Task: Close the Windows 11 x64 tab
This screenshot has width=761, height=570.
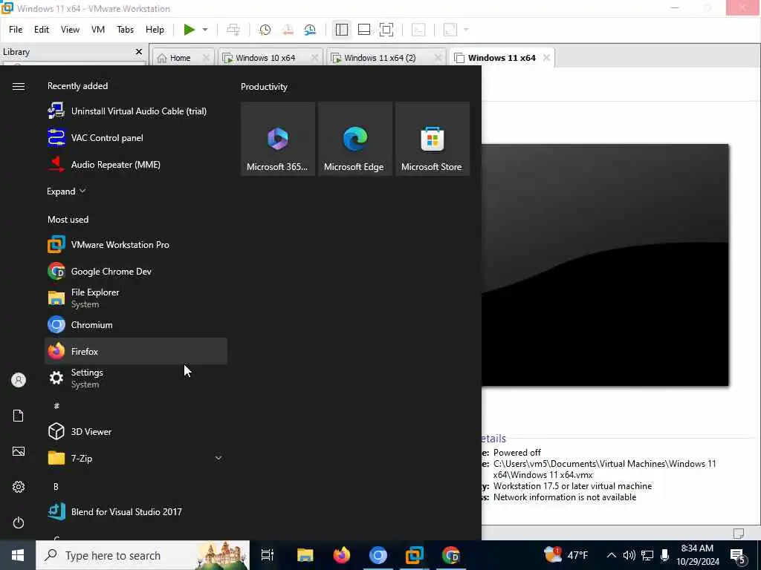Action: [546, 58]
